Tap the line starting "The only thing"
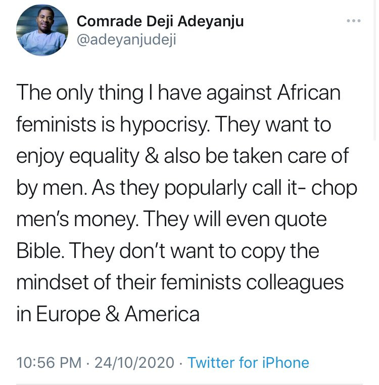The width and height of the screenshot is (379, 385). click(x=178, y=94)
